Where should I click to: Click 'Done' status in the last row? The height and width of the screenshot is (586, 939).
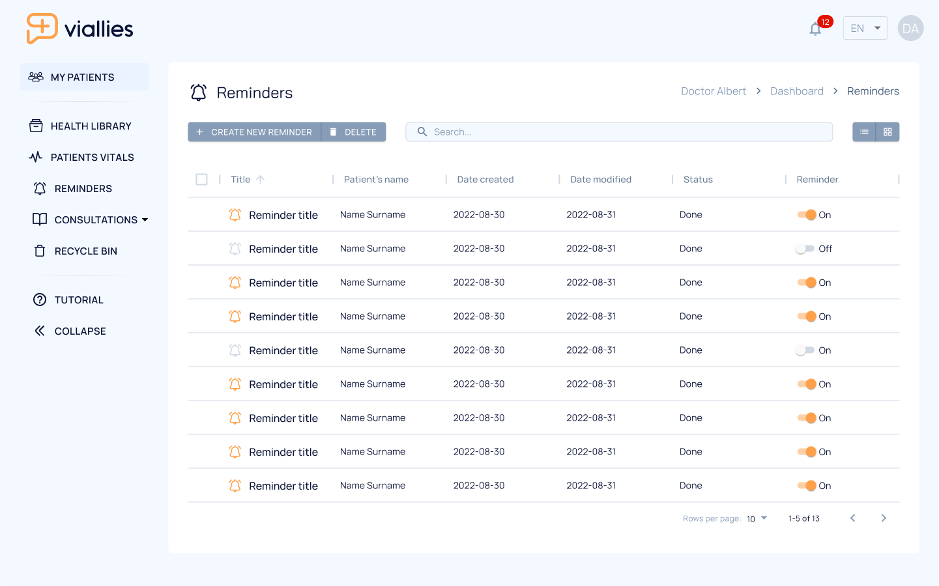point(691,486)
